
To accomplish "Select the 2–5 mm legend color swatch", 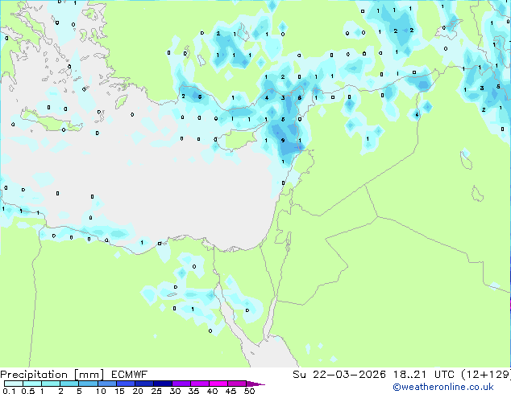I will pyautogui.click(x=69, y=384).
